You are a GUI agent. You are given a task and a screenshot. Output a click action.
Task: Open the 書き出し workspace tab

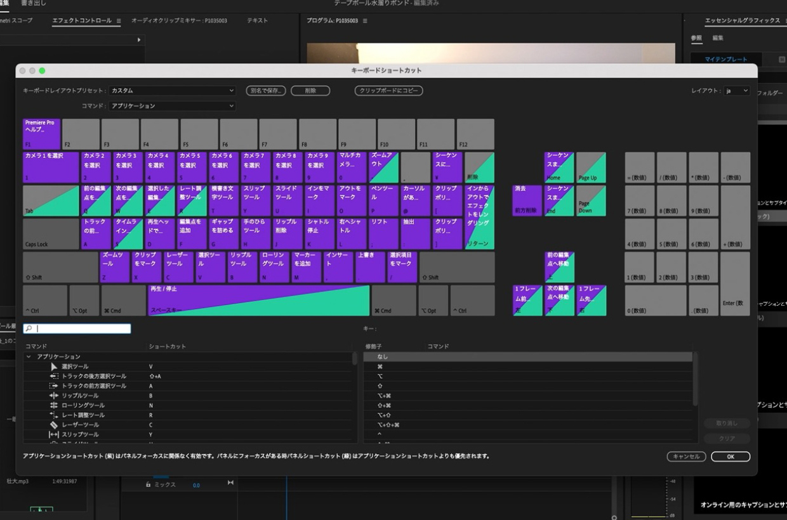tap(33, 3)
